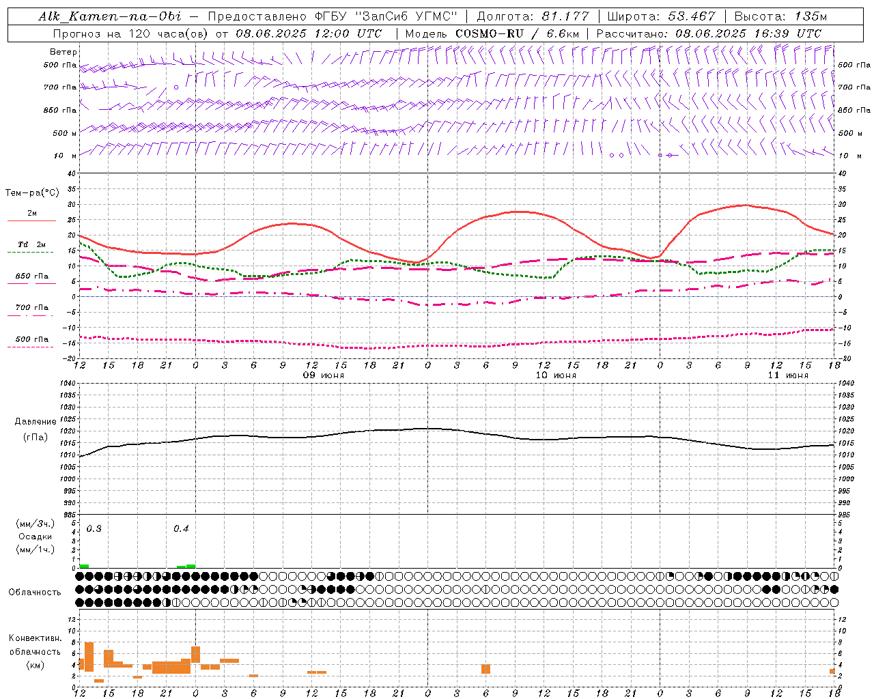This screenshot has width=874, height=699.
Task: Click the 09 июня date label
Action: point(324,375)
